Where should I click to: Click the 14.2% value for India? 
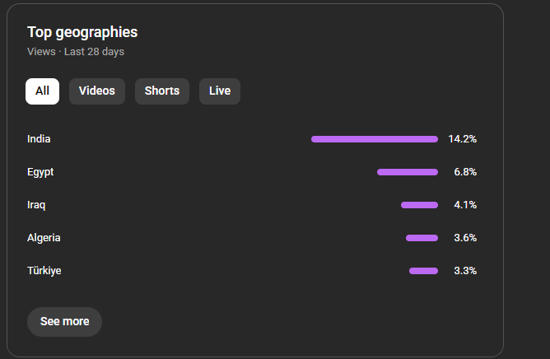pyautogui.click(x=463, y=139)
